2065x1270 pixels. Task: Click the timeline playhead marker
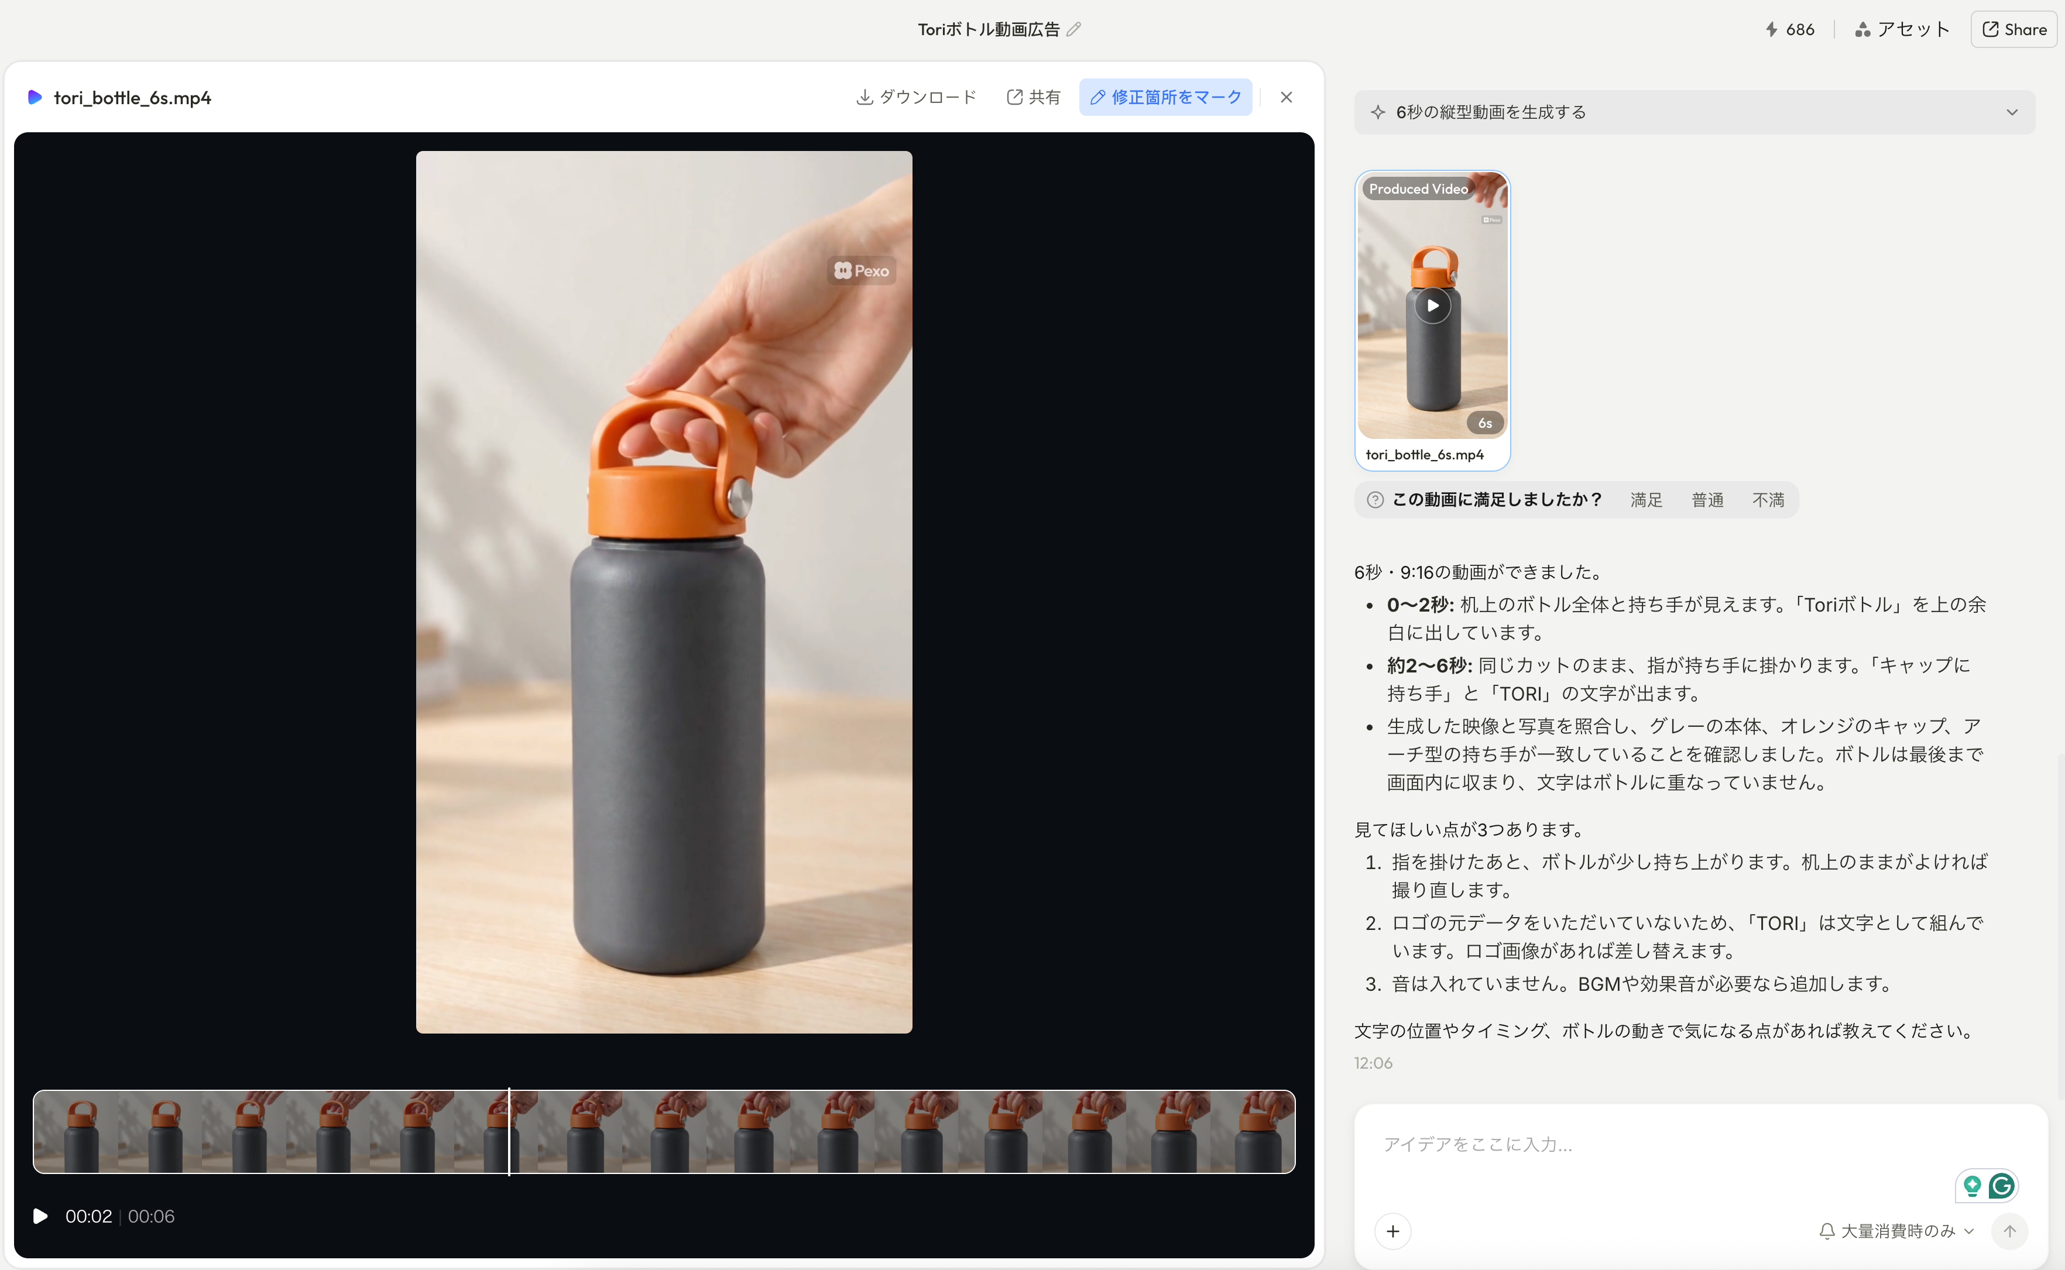[x=509, y=1131]
